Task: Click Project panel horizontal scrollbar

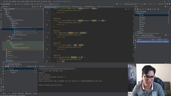Action: tap(20, 62)
